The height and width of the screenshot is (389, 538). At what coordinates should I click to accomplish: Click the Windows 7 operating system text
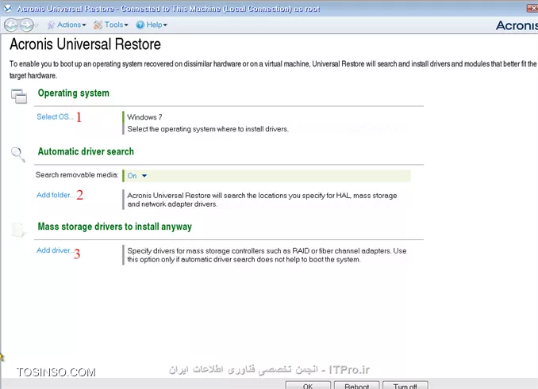pyautogui.click(x=144, y=117)
